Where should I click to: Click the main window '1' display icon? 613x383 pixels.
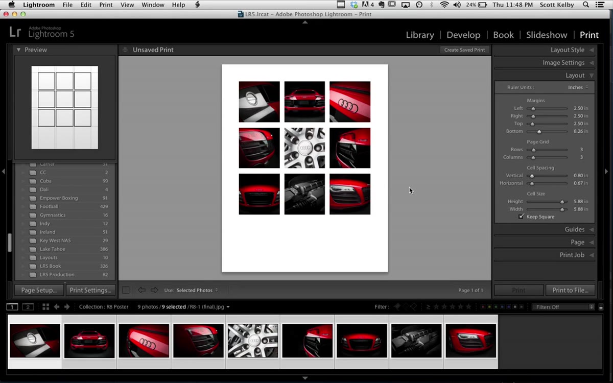click(x=12, y=307)
